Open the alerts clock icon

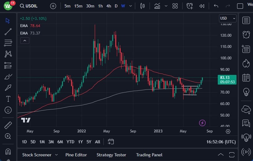[246, 34]
